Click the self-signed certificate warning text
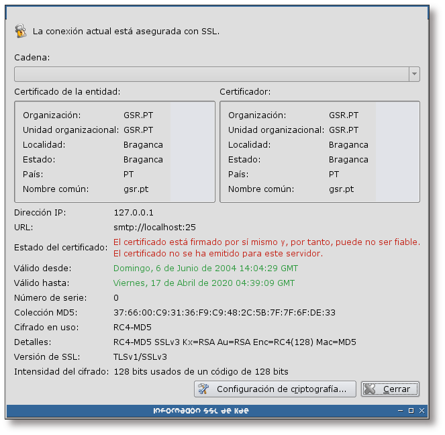Image resolution: width=445 pixels, height=435 pixels. pos(266,242)
